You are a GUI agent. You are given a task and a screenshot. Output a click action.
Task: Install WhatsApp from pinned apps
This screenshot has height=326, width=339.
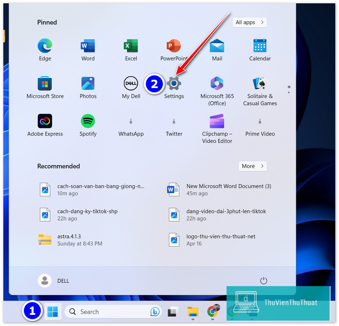131,127
